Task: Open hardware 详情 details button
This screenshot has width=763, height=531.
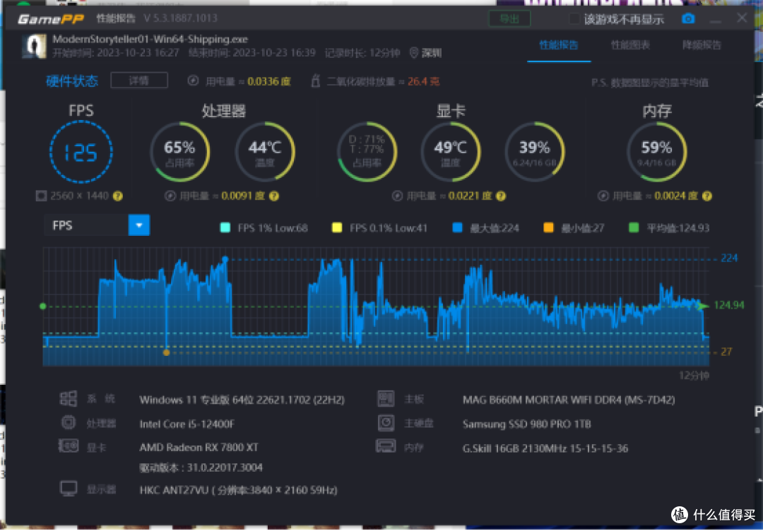Action: (139, 80)
